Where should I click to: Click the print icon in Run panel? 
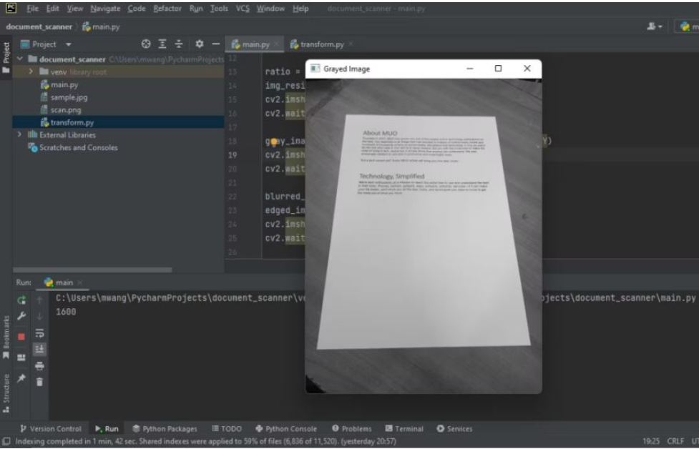click(40, 365)
